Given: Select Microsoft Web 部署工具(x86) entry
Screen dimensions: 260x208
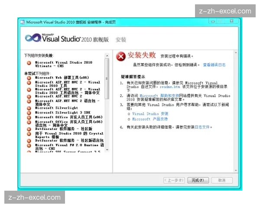Looking at the screenshot, I should coord(62,78).
